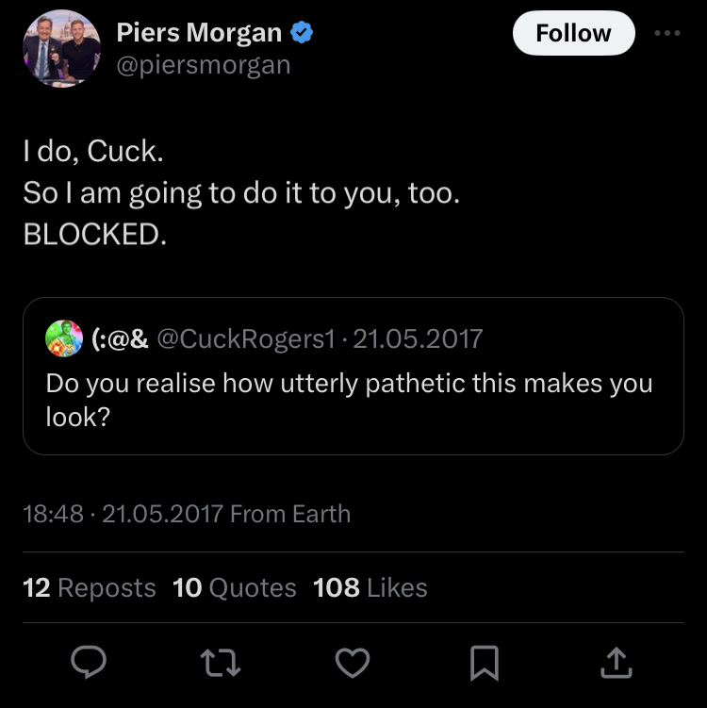Click the @CuckRogers1 handle in quote
707x708 pixels.
point(244,338)
